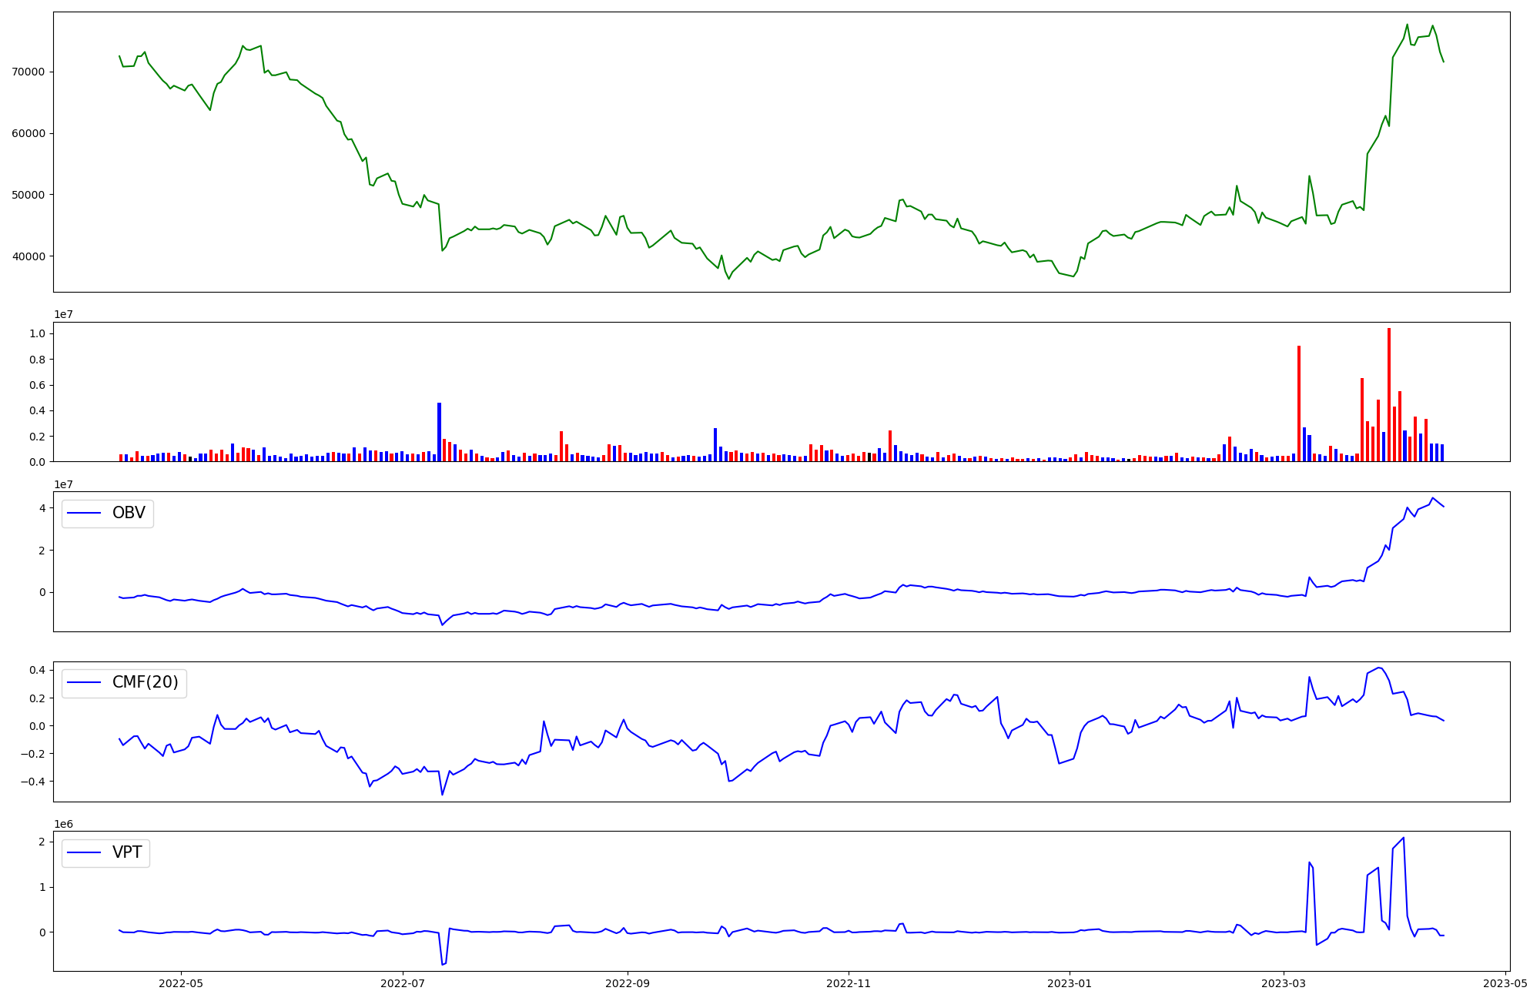
Task: Click the 40000 price axis tick label
Action: (29, 256)
